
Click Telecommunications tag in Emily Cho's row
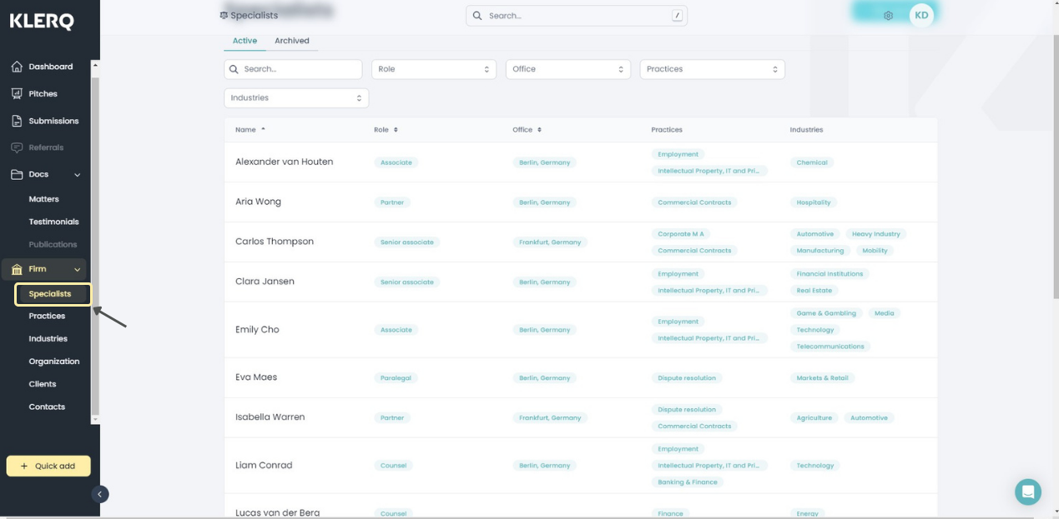pos(830,347)
